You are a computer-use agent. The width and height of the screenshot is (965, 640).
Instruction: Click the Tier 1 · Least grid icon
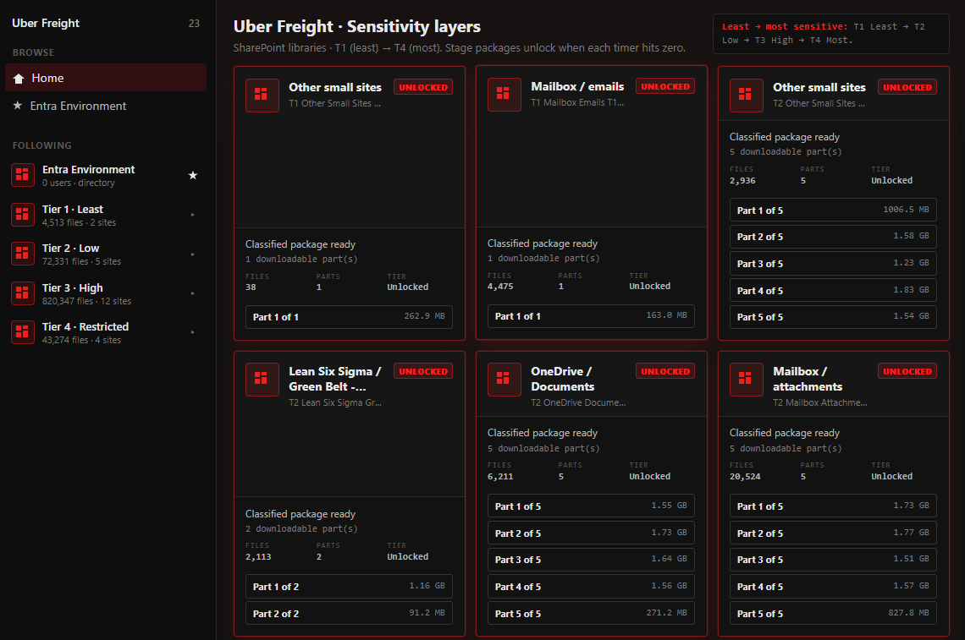23,215
